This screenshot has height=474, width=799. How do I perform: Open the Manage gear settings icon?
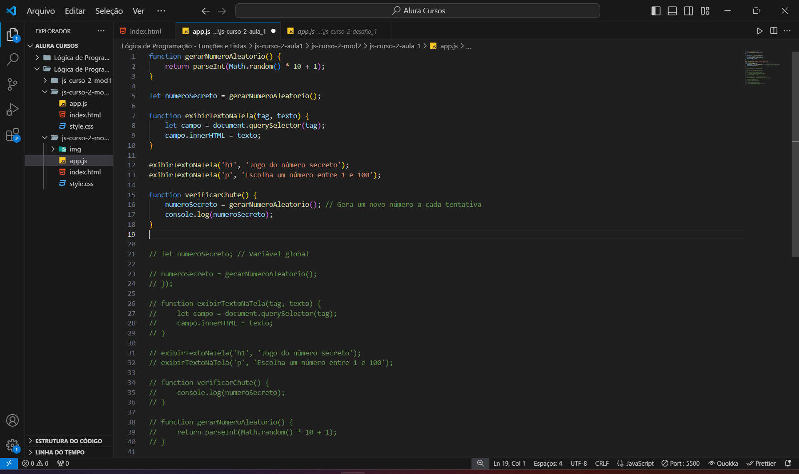12,445
